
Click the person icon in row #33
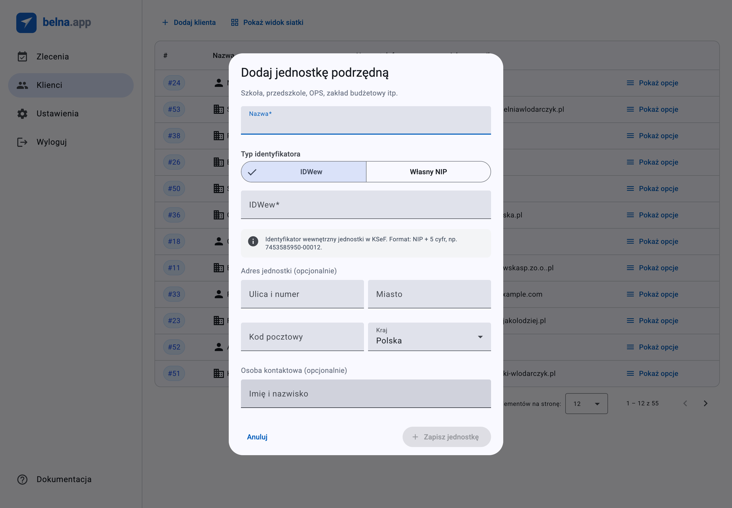pyautogui.click(x=219, y=294)
